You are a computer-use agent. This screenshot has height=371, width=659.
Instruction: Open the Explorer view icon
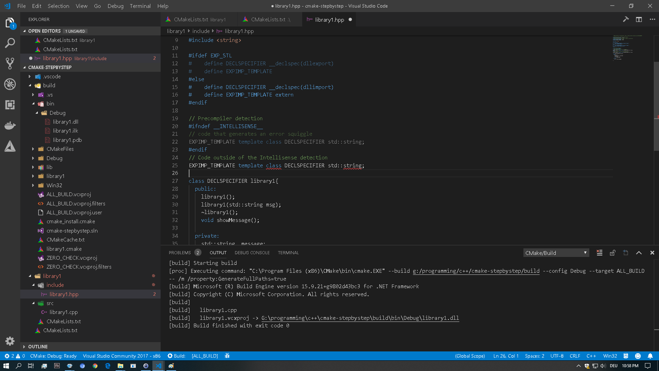coord(10,23)
